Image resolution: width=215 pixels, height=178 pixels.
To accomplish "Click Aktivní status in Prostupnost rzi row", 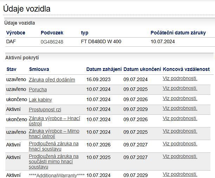I will click(13, 109).
